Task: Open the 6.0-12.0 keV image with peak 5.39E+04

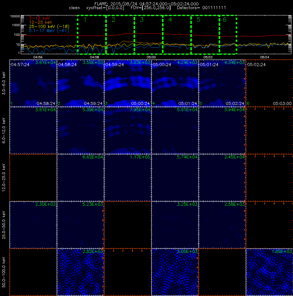Action: [x=80, y=130]
